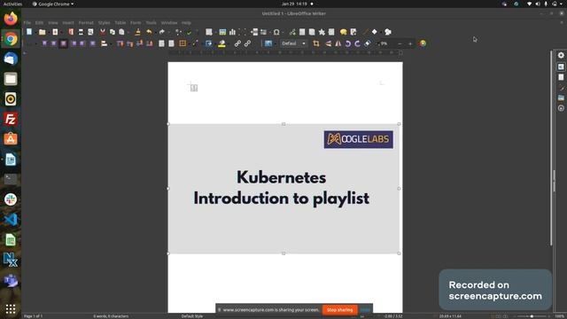Open the File menu
Screen dimensions: 567x319
(27, 22)
